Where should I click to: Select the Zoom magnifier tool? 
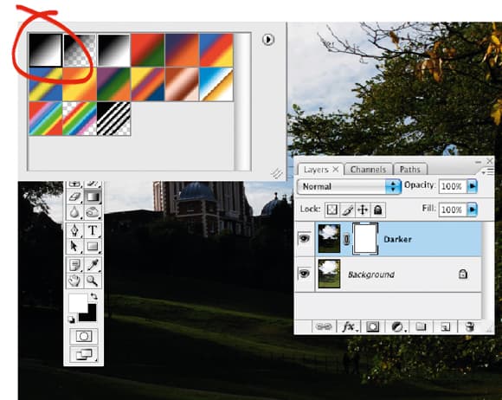[93, 281]
